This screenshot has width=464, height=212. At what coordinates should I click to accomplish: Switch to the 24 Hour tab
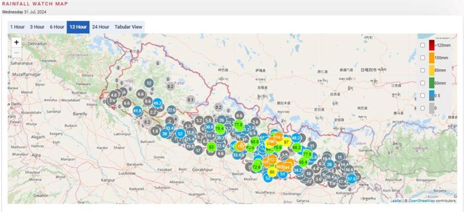click(101, 27)
